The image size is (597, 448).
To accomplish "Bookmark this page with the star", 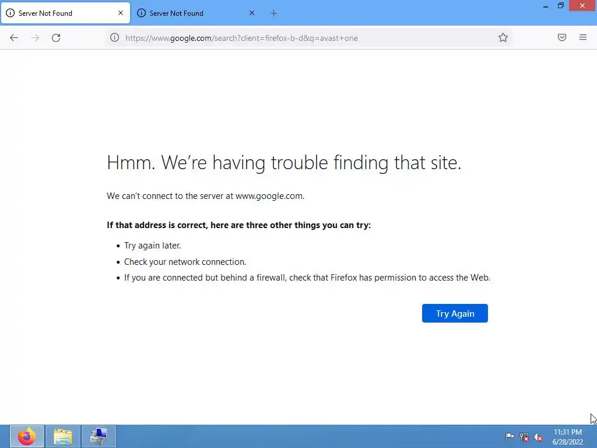I will pos(503,38).
